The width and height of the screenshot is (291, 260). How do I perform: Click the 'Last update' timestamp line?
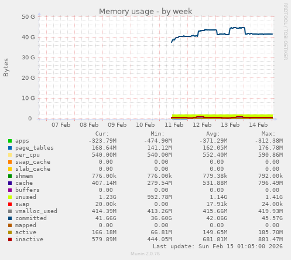click(218, 247)
